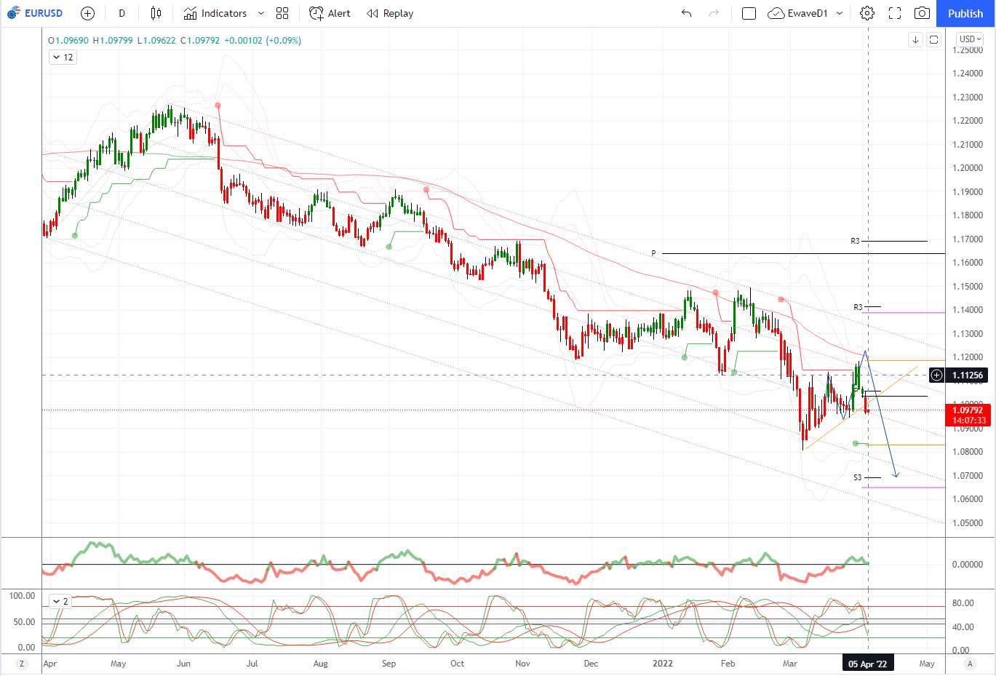Open the EURUSD symbol search
The width and height of the screenshot is (996, 676).
coord(35,13)
